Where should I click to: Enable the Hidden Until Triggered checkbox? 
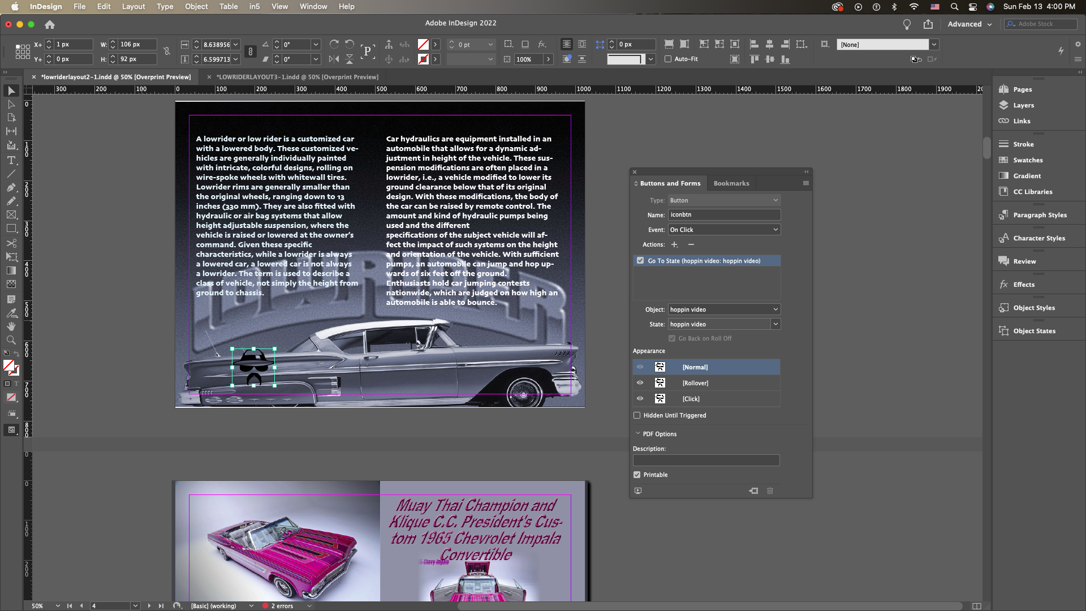click(x=637, y=415)
